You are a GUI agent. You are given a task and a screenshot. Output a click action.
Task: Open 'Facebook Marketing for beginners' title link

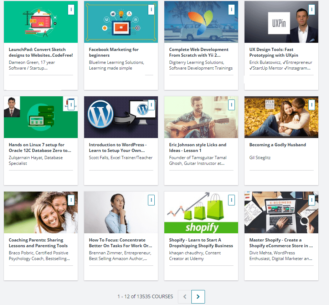click(114, 52)
